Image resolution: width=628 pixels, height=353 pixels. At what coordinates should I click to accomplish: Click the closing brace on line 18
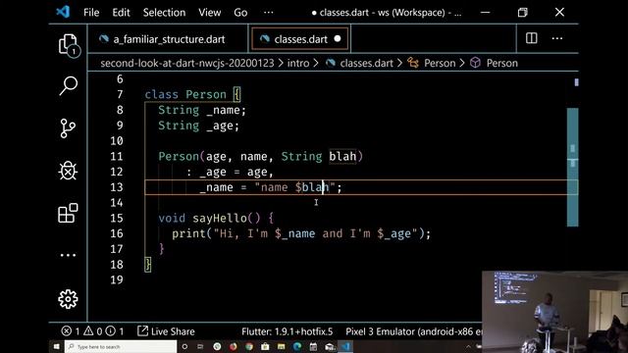click(x=148, y=265)
